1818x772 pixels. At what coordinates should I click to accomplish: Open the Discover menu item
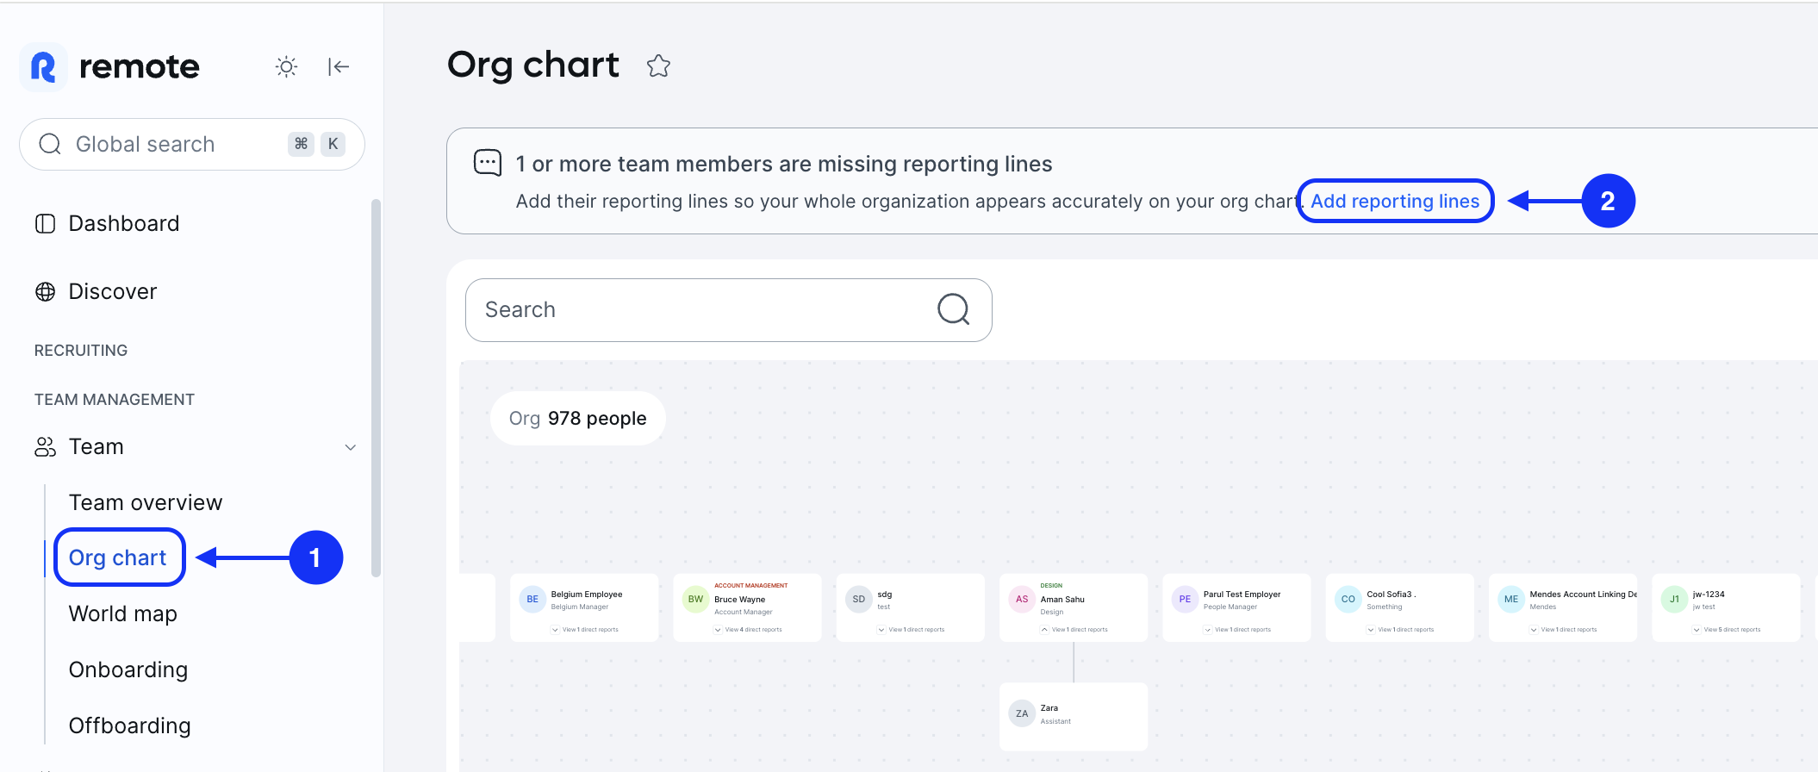[x=113, y=292]
